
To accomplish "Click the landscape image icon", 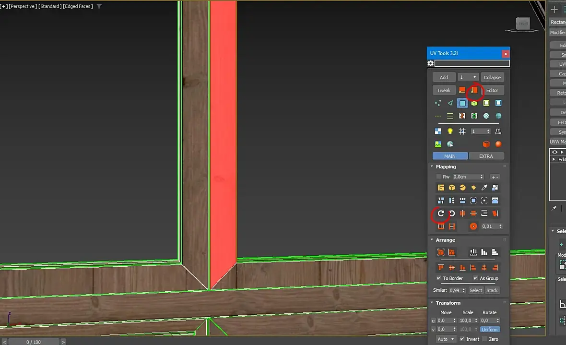I will [x=438, y=144].
